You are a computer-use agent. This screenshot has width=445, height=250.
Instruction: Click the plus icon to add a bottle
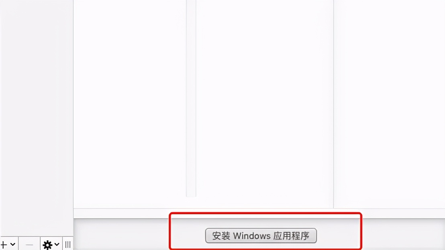click(x=4, y=244)
